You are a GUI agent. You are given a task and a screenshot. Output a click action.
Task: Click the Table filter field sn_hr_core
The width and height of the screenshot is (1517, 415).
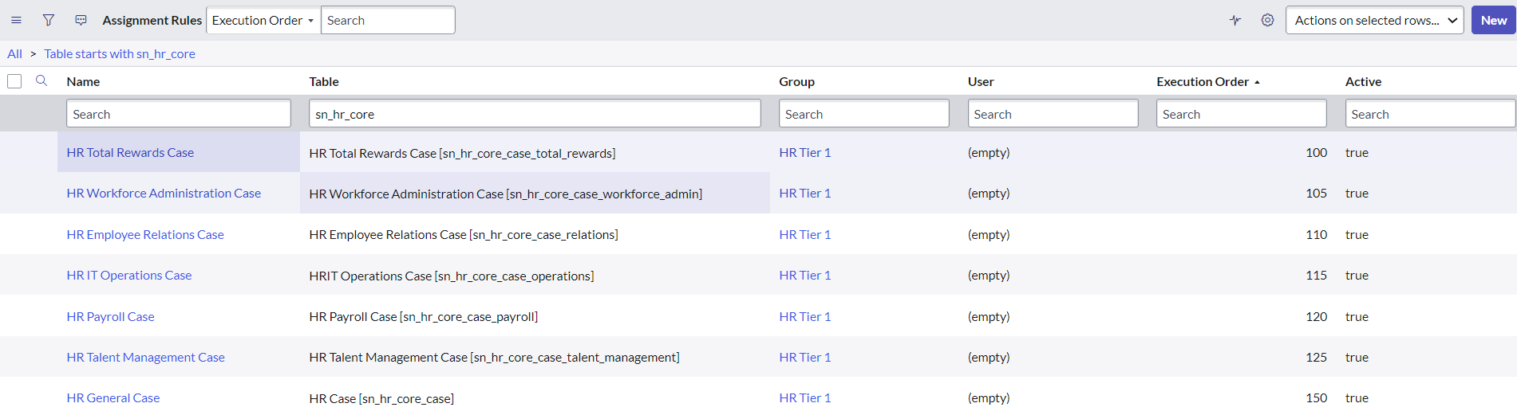[x=535, y=113]
